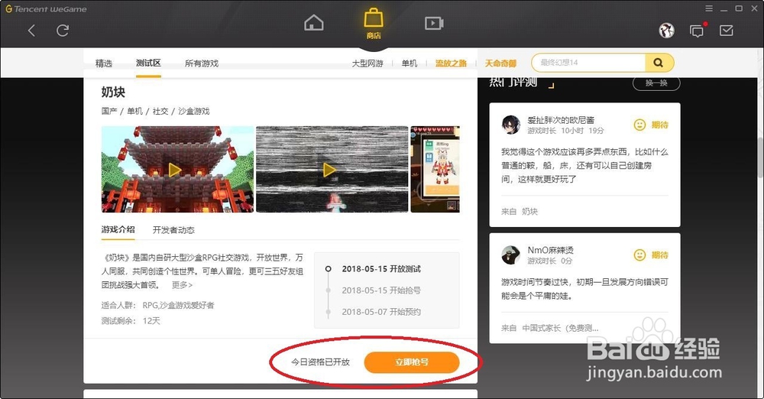Expand description with 更多> link
Viewport: 764px width, 399px height.
tap(182, 285)
